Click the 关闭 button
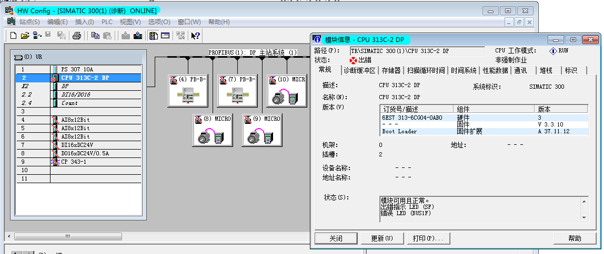 (x=336, y=238)
